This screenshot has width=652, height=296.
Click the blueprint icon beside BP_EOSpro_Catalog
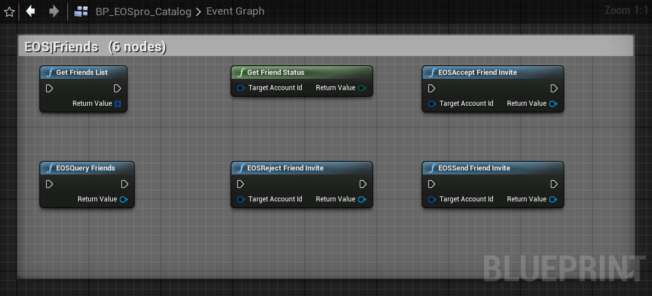pyautogui.click(x=81, y=12)
